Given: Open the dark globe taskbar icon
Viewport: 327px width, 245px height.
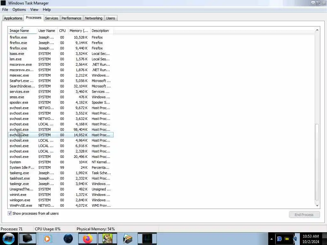Looking at the screenshot, I should click(68, 239).
